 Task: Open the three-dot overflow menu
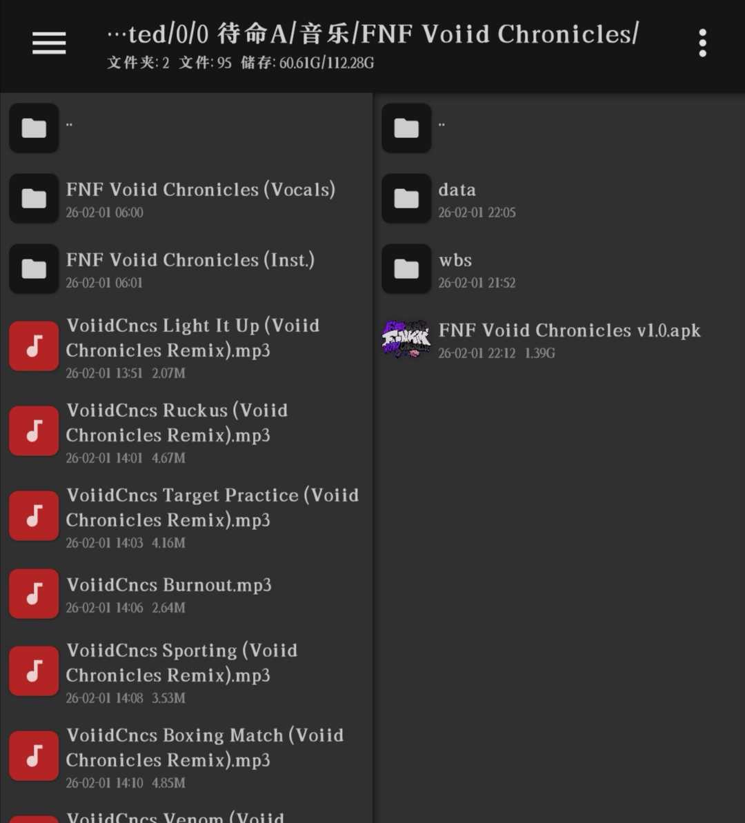pyautogui.click(x=702, y=43)
